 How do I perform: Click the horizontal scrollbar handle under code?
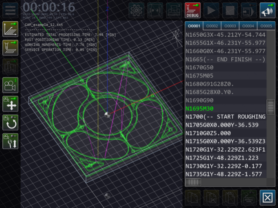(x=193, y=182)
